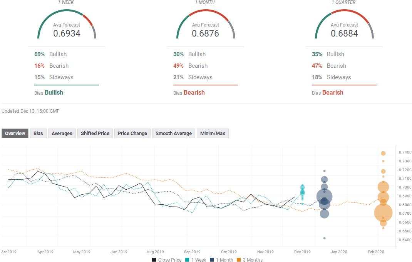Click the lowest navy dot near 0.6400

[x=325, y=238]
